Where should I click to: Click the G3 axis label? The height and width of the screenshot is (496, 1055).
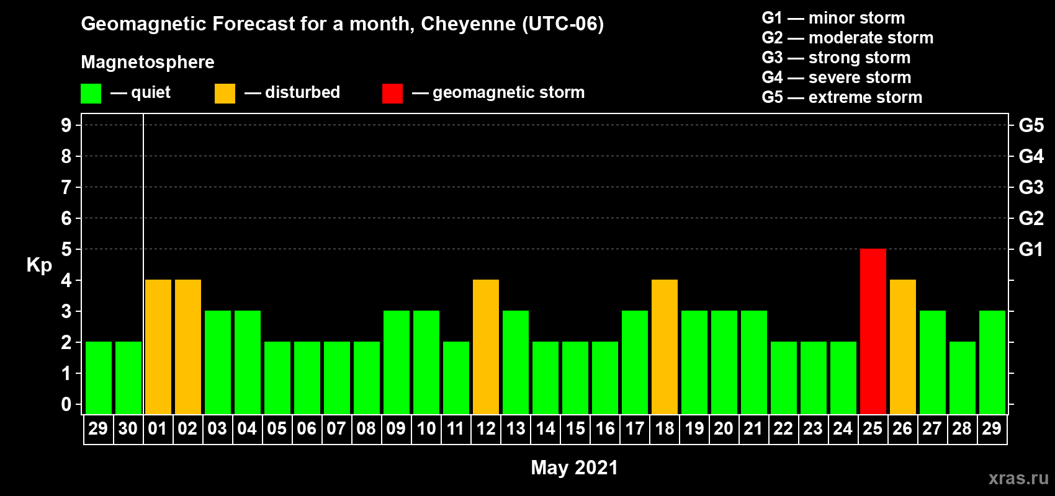click(1031, 187)
